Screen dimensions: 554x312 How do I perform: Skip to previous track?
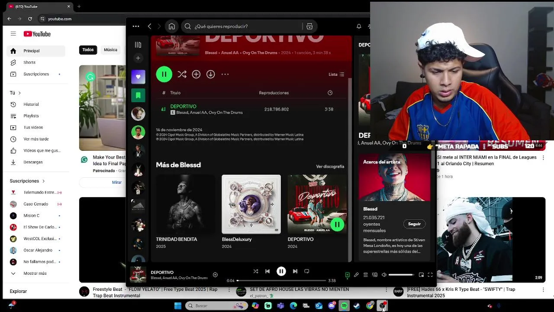coord(267,271)
